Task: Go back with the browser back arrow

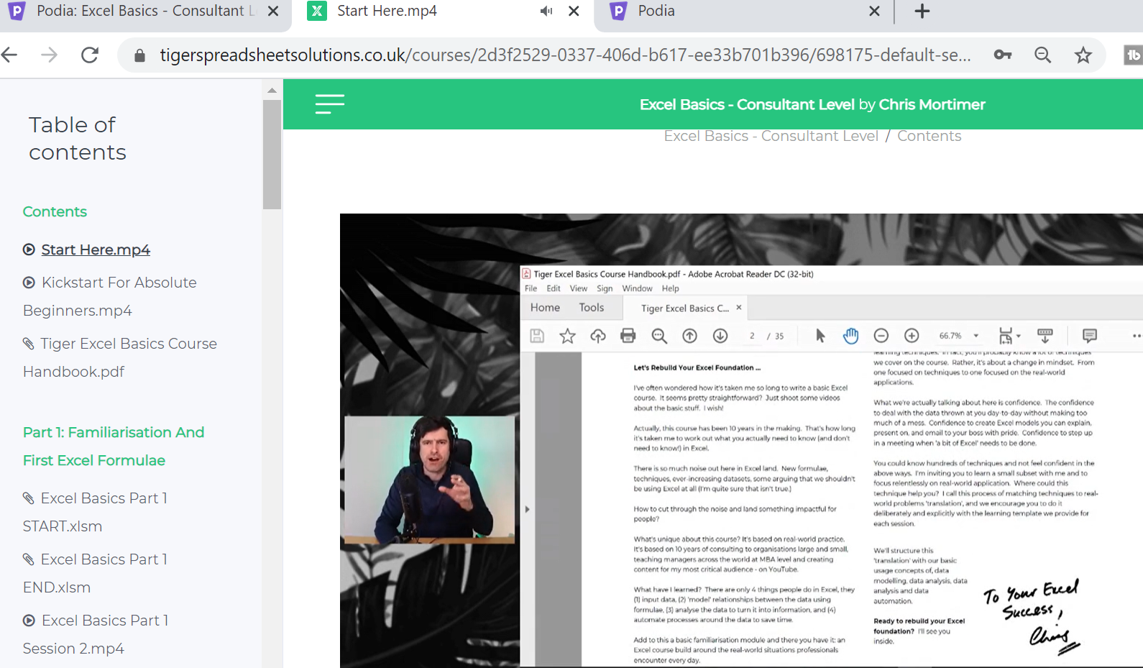Action: (10, 55)
